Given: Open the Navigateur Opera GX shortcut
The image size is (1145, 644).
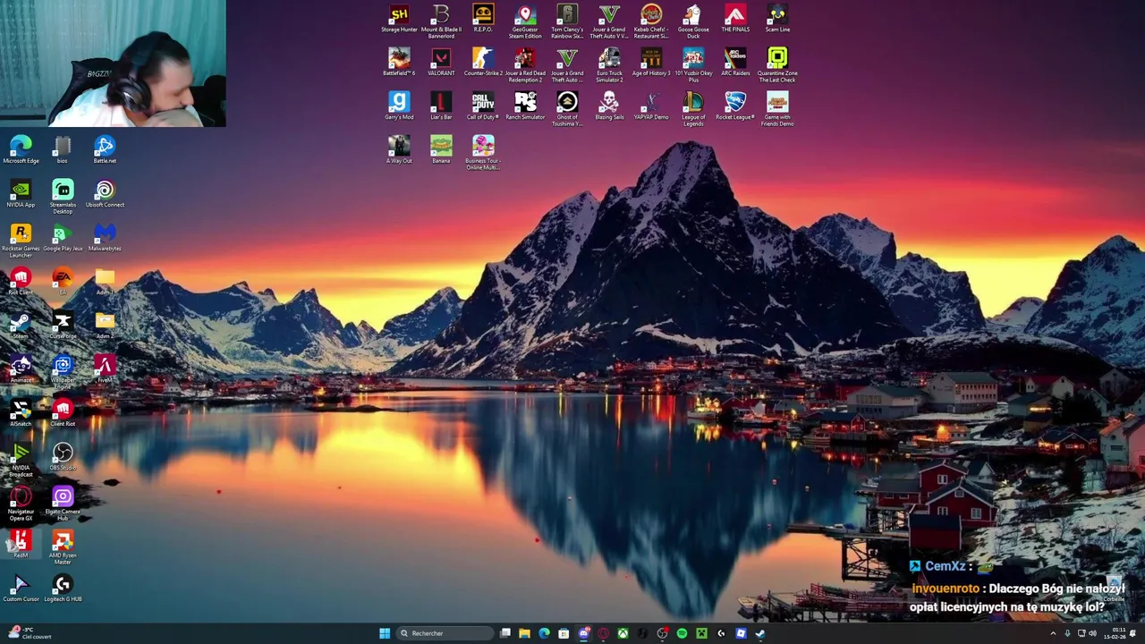Looking at the screenshot, I should 21,504.
